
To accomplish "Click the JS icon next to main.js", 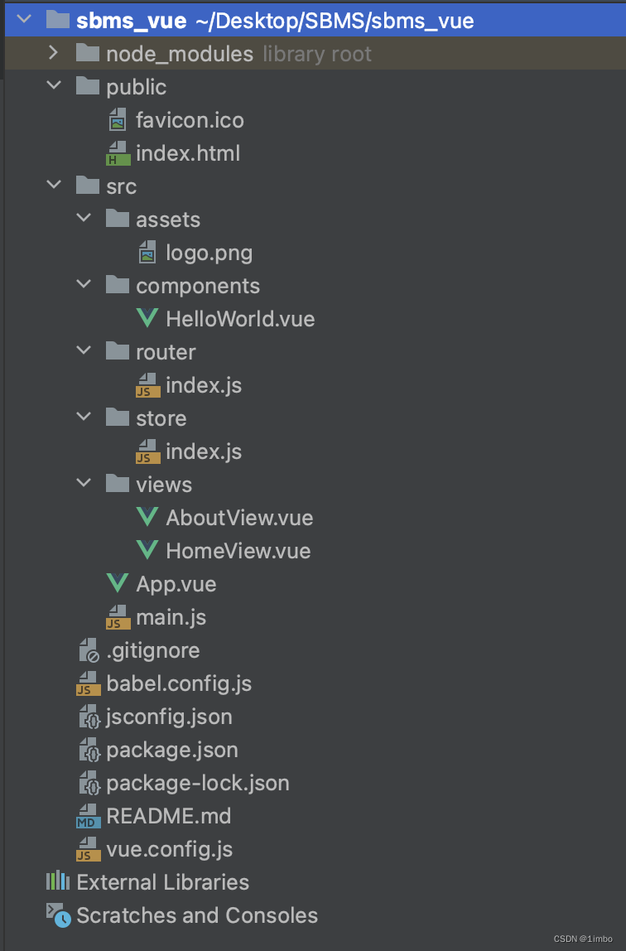I will [117, 617].
